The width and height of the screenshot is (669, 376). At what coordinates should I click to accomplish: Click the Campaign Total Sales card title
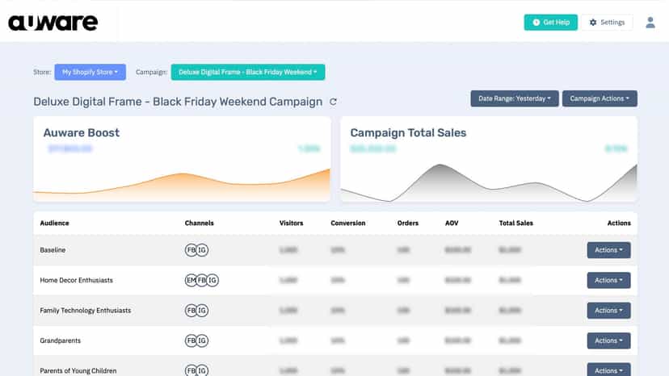(408, 132)
